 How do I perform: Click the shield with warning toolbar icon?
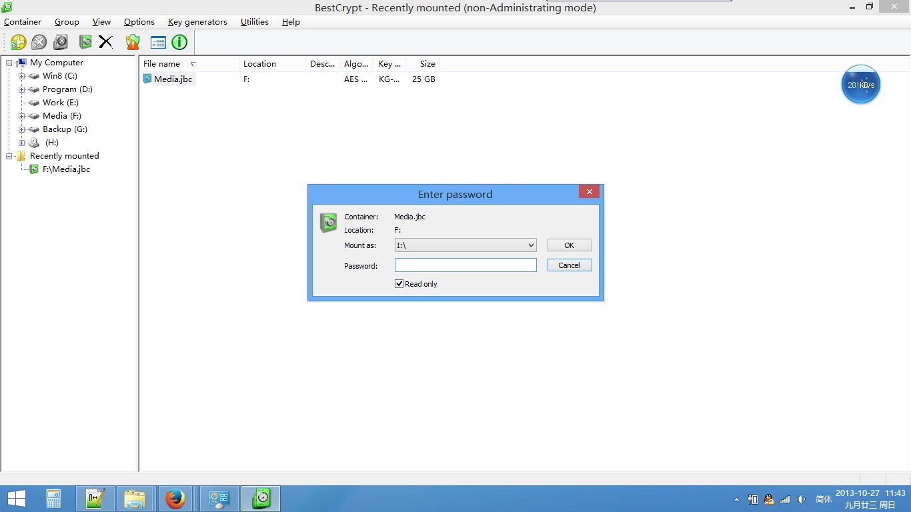(x=133, y=42)
